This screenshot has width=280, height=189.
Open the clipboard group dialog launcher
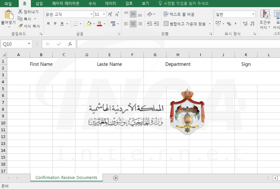click(x=41, y=34)
